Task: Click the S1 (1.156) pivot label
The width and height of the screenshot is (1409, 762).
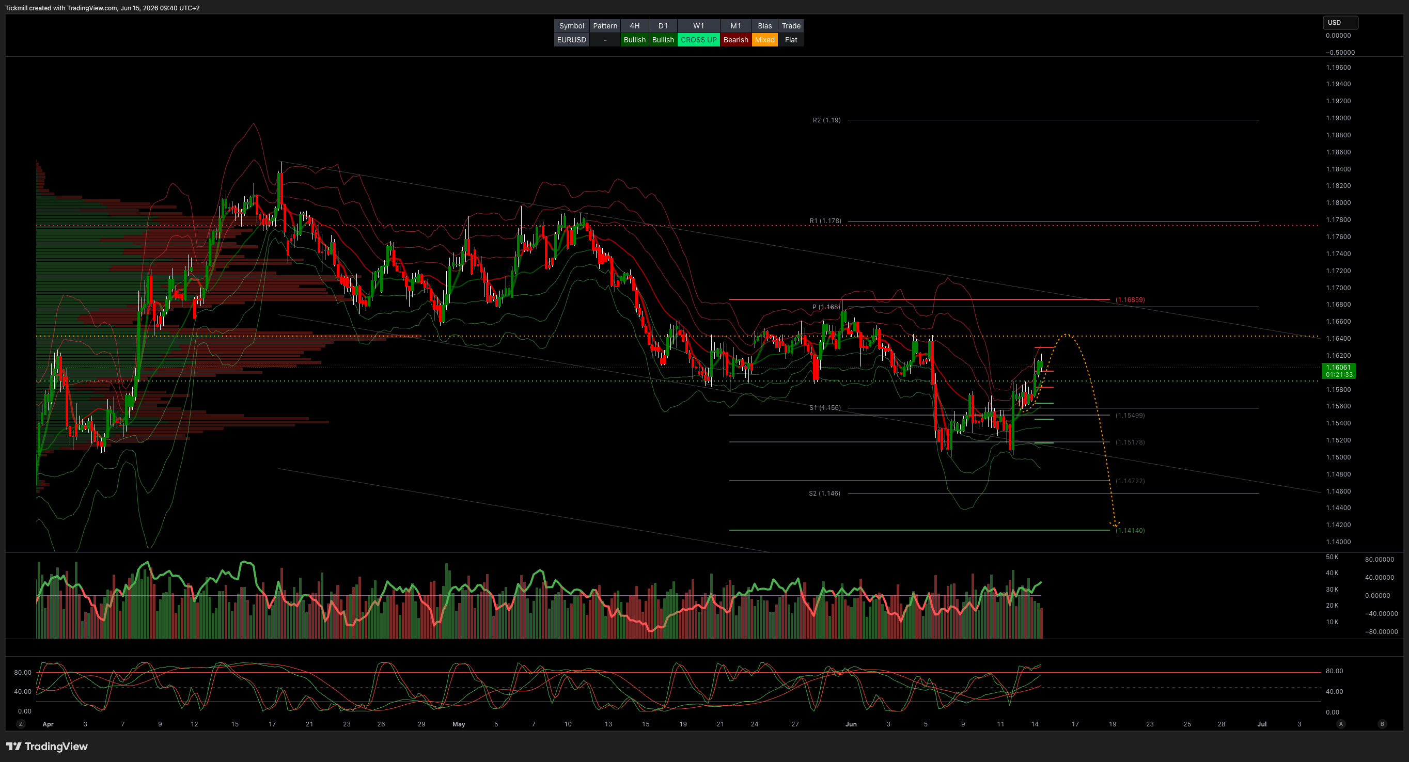Action: [x=825, y=408]
